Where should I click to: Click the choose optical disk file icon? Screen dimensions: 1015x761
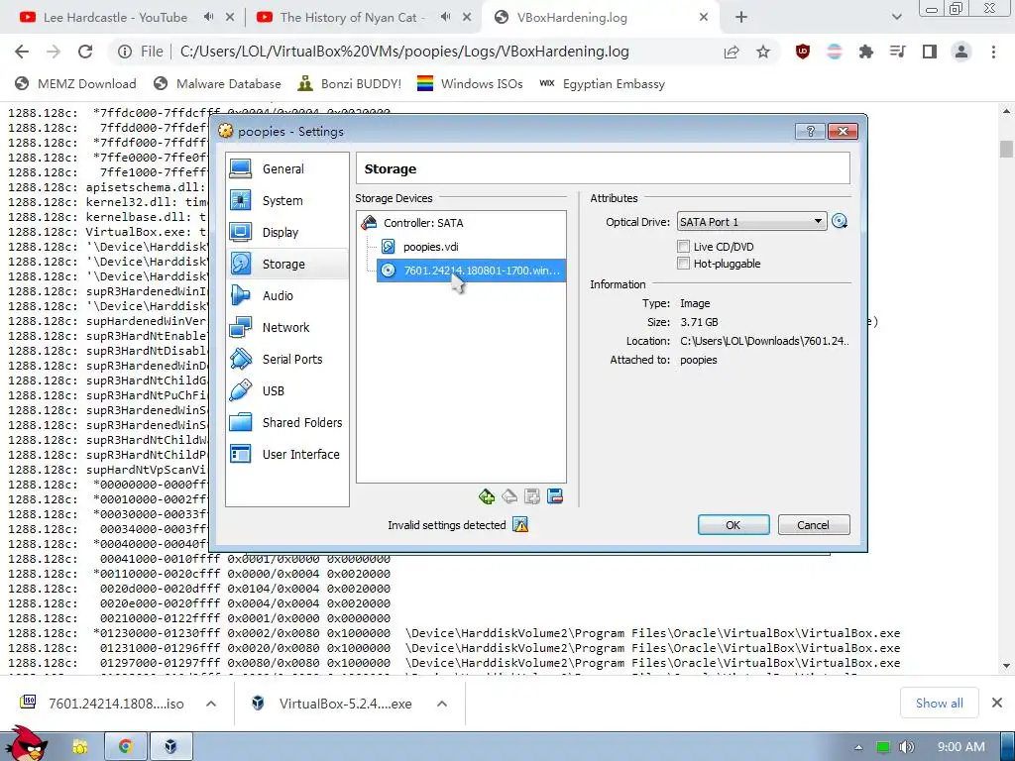point(840,221)
